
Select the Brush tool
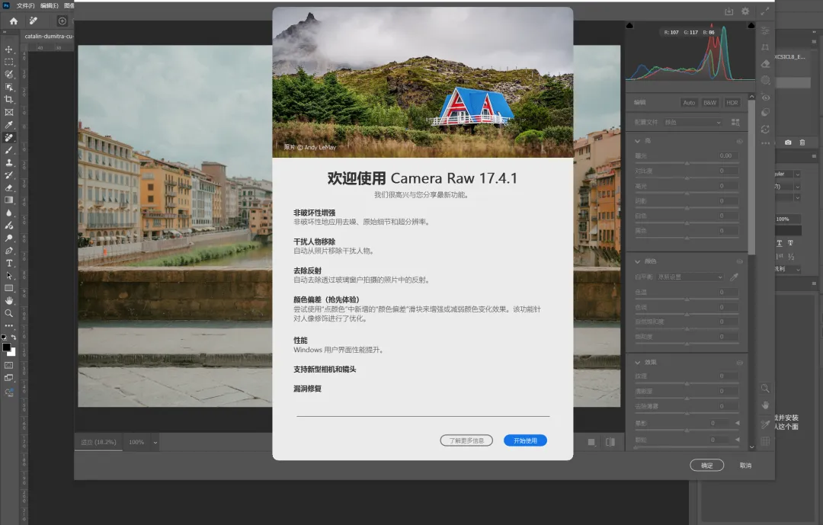coord(9,150)
